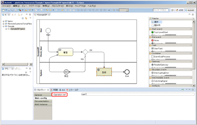The height and width of the screenshot is (125, 197).
Task: Expand the RemoteSystemsTempFiles folder
Action: 3,24
